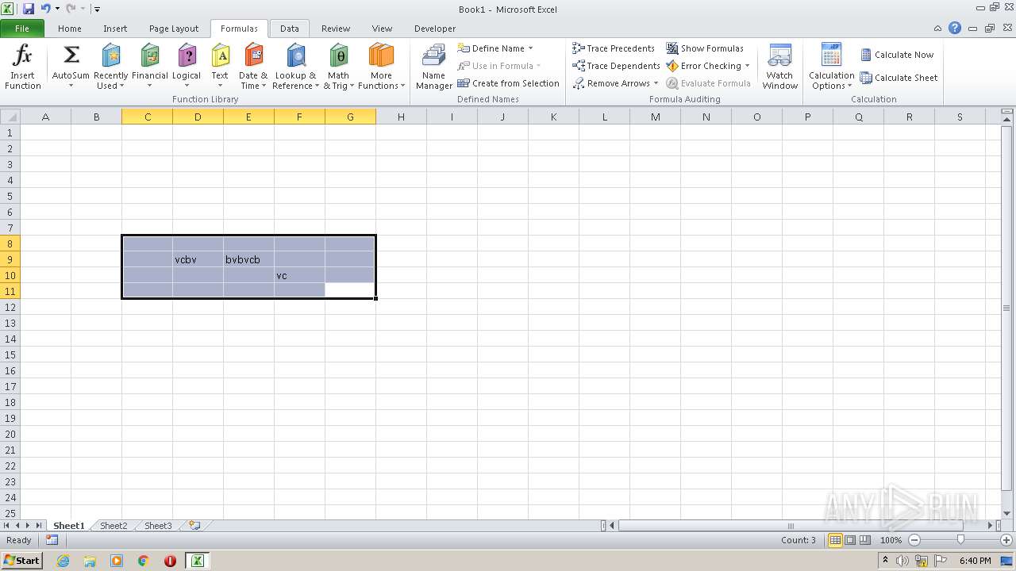Screen dimensions: 1016x571
Task: Switch to Page Break Preview in status bar
Action: tap(865, 540)
